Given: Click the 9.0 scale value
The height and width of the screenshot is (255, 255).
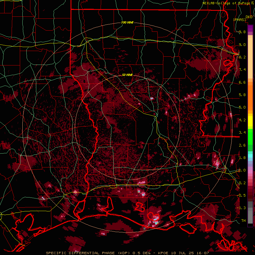Looking at the screenshot, I should (242, 44).
